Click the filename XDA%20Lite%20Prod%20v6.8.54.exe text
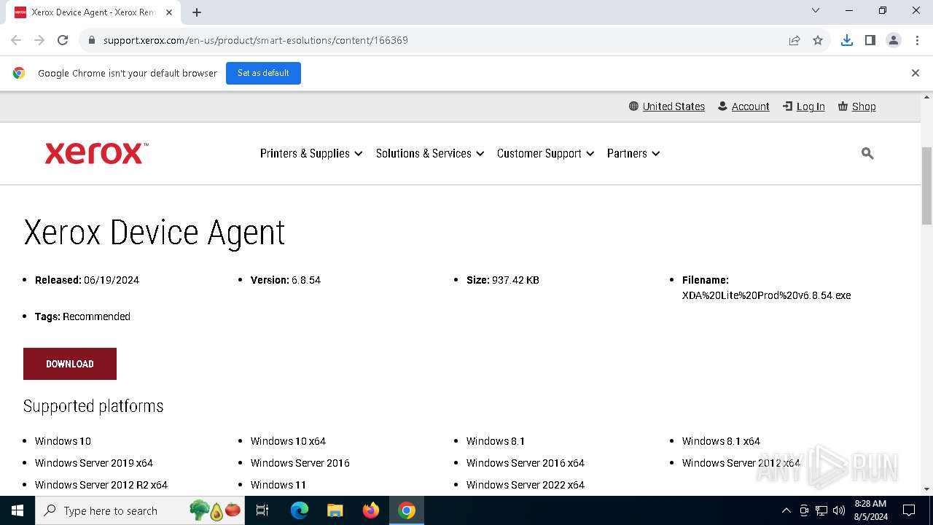 (766, 295)
